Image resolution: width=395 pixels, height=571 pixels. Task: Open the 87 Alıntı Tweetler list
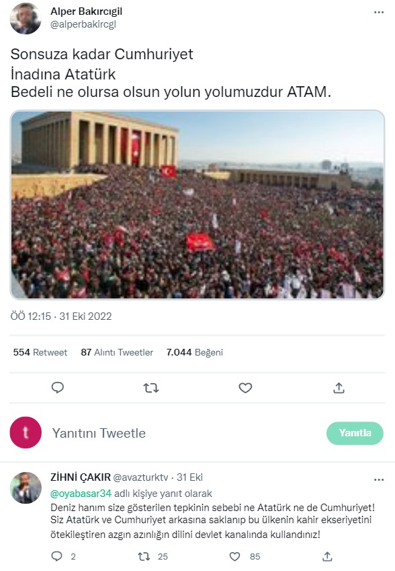[x=117, y=352]
